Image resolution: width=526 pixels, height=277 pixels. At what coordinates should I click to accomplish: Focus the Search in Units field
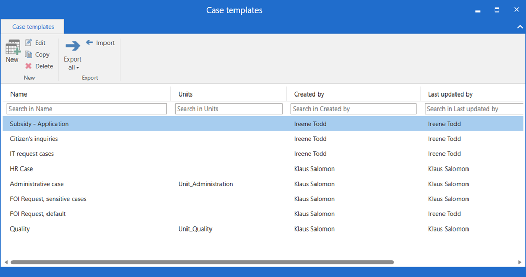click(x=228, y=109)
